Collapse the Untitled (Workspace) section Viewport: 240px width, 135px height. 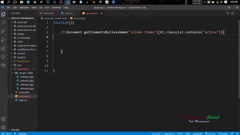22,18
